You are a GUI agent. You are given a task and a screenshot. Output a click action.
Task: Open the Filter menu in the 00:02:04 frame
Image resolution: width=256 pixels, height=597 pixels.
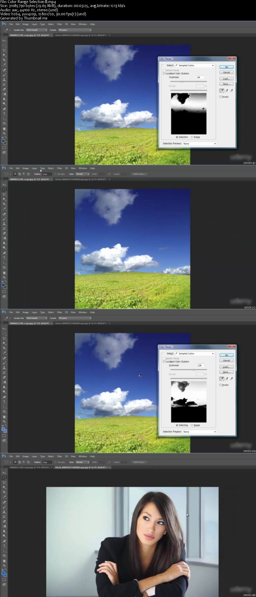pyautogui.click(x=59, y=312)
